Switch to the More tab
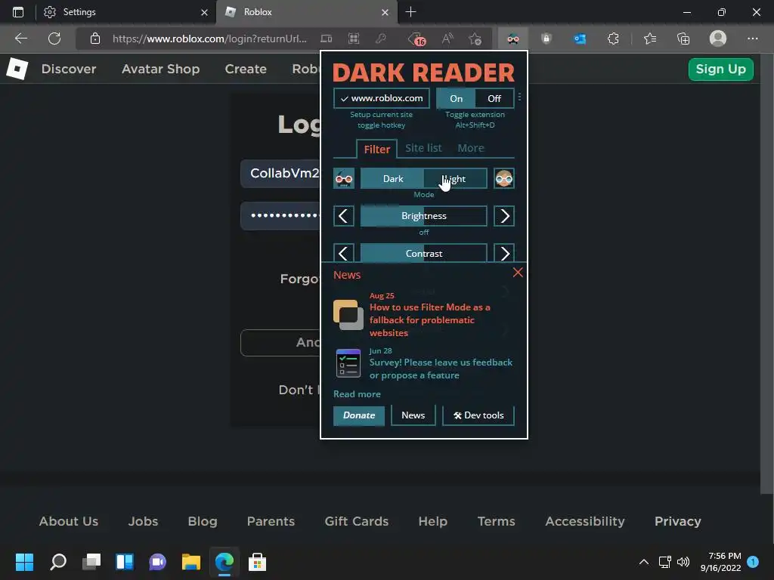The image size is (774, 580). (470, 148)
